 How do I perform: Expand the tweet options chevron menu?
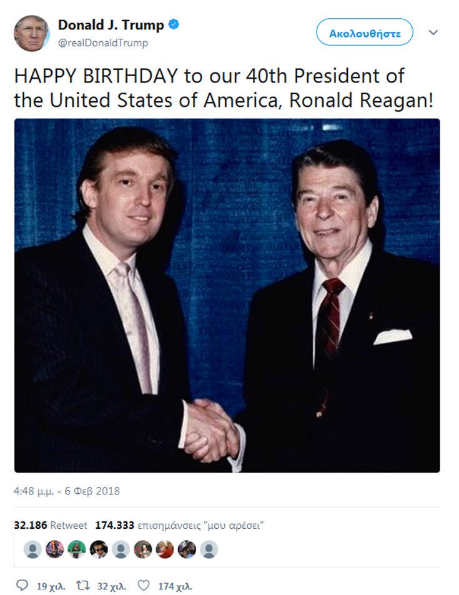tap(433, 32)
